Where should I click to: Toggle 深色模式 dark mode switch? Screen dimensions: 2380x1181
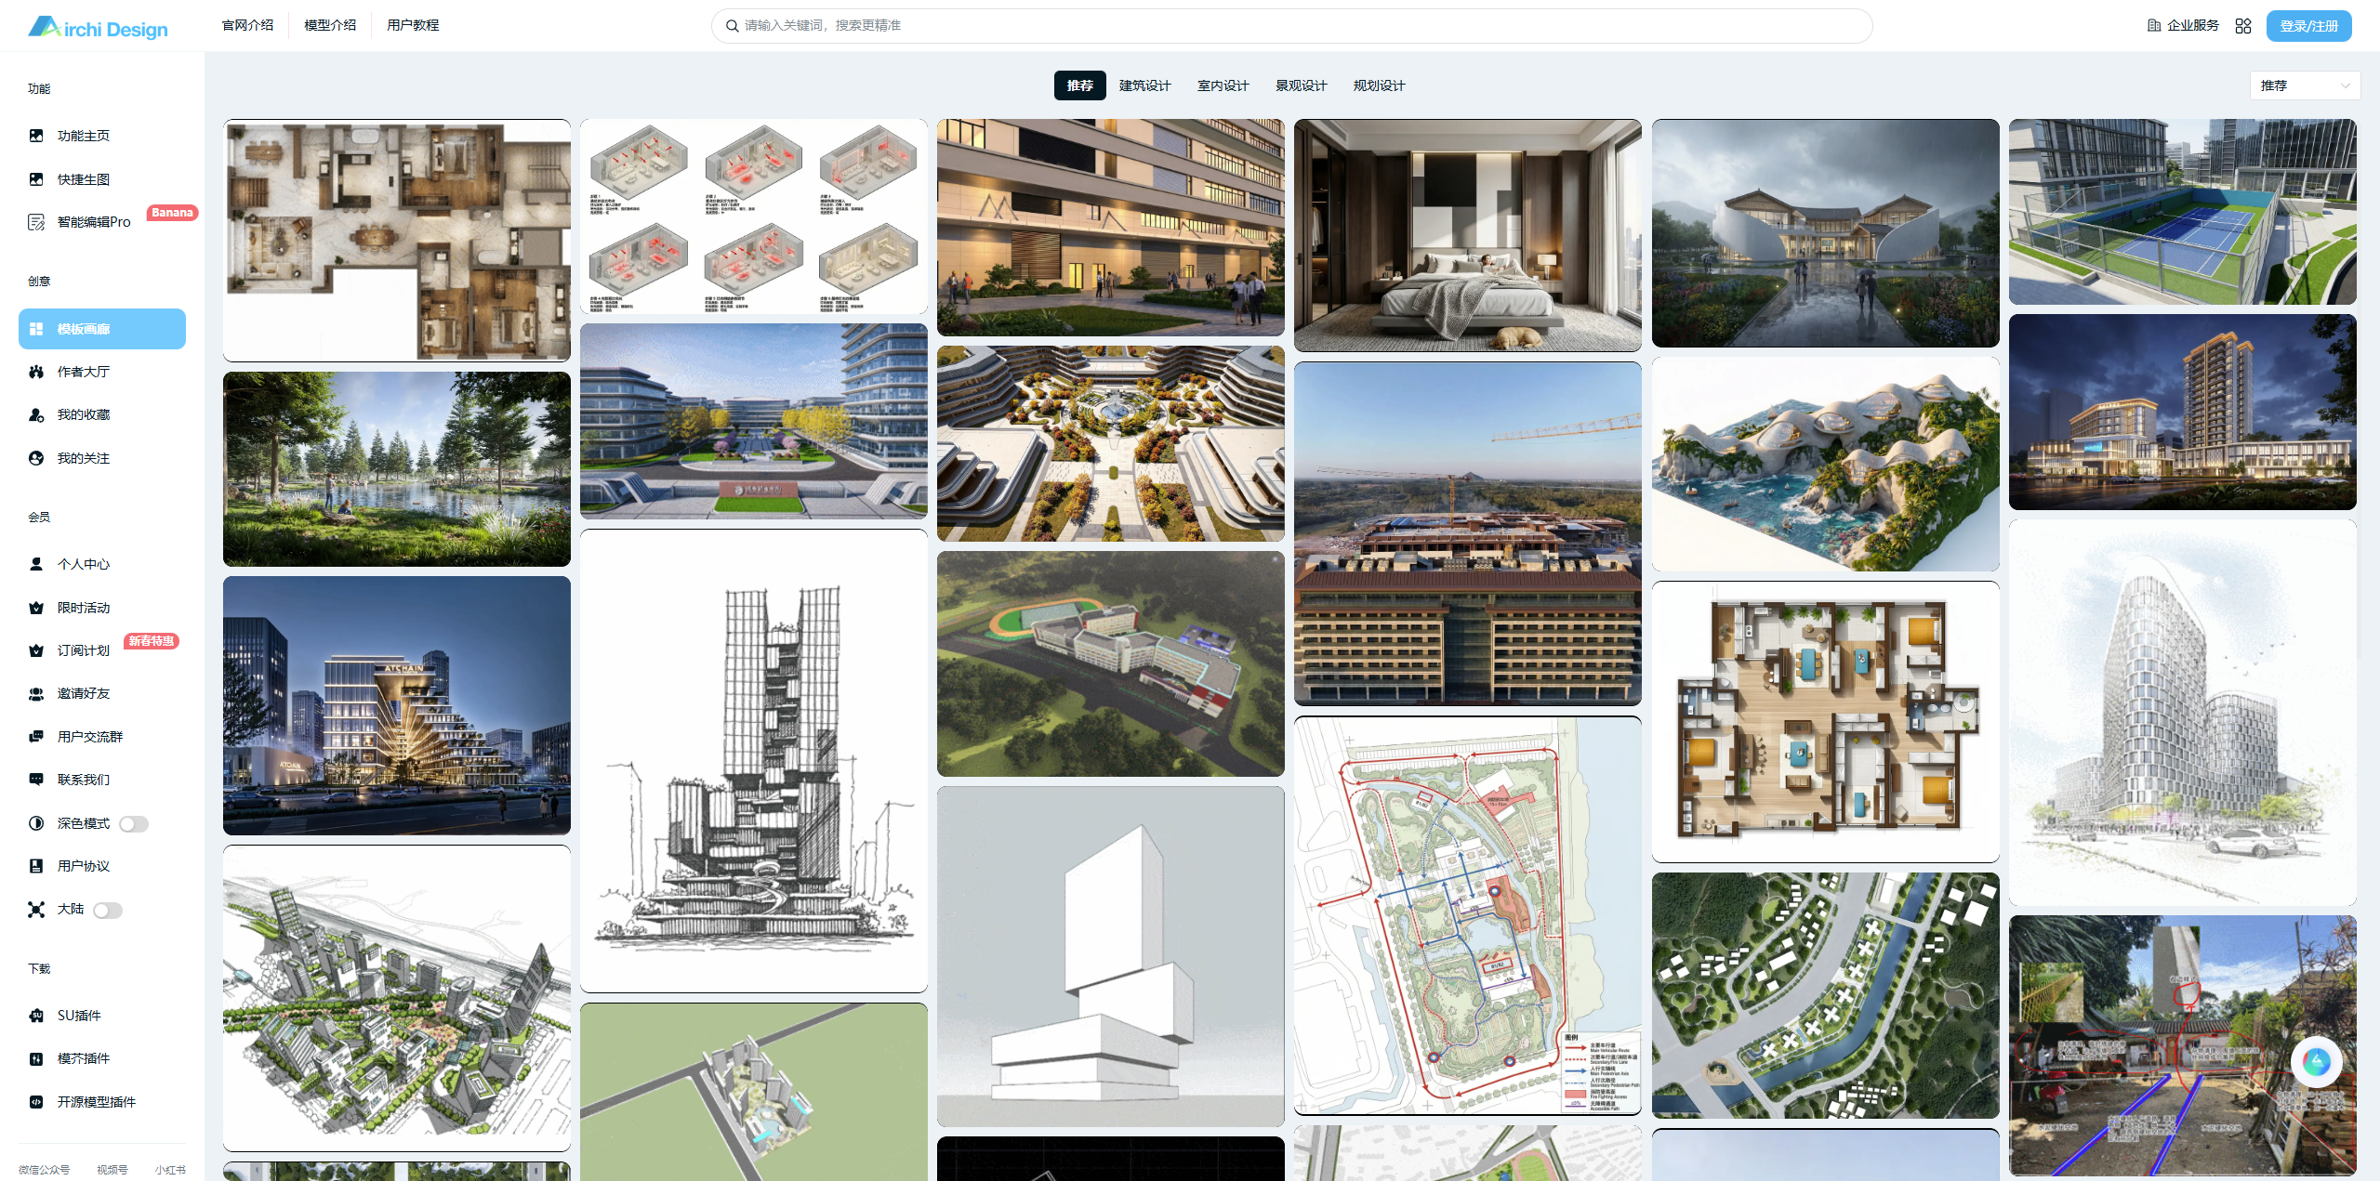pos(133,824)
